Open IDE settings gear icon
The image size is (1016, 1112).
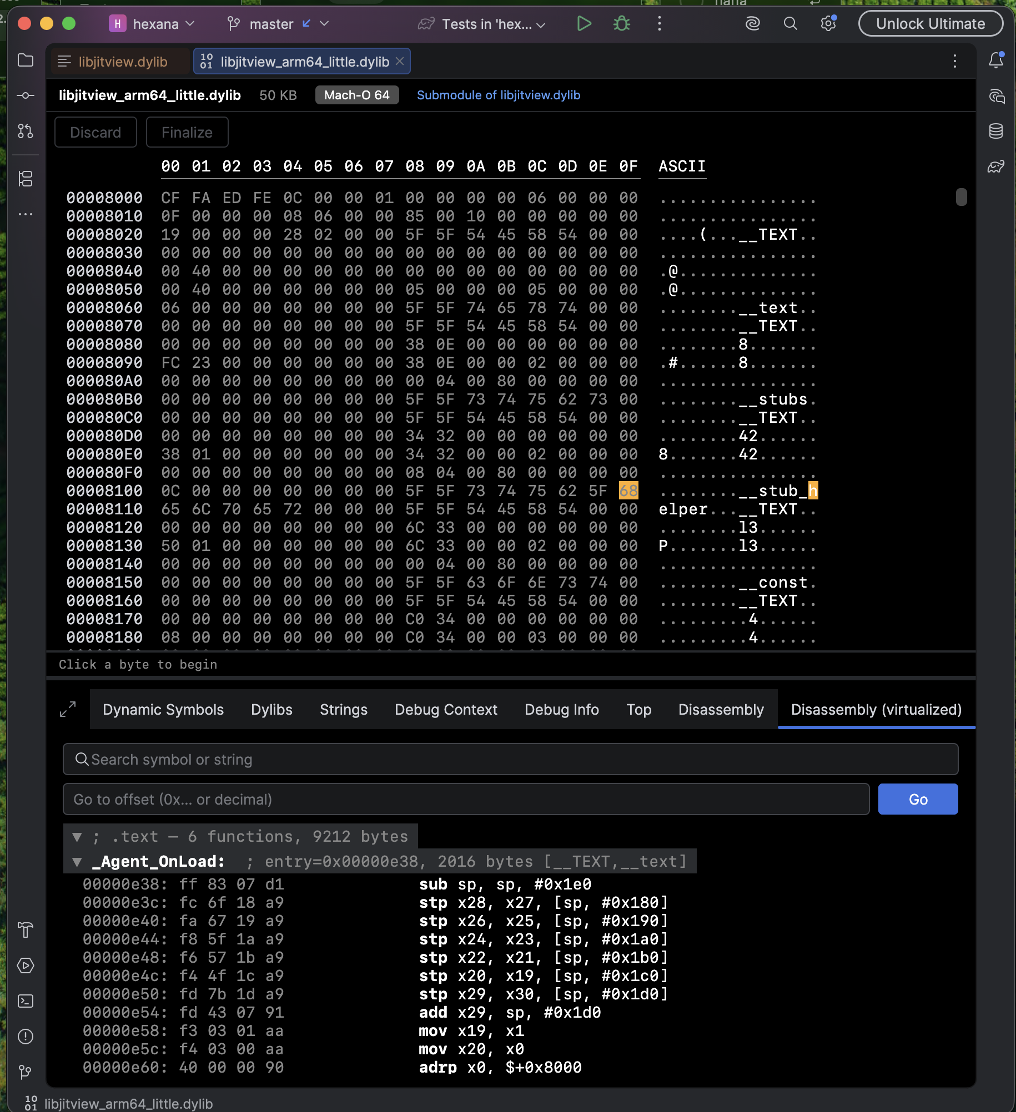pos(828,23)
